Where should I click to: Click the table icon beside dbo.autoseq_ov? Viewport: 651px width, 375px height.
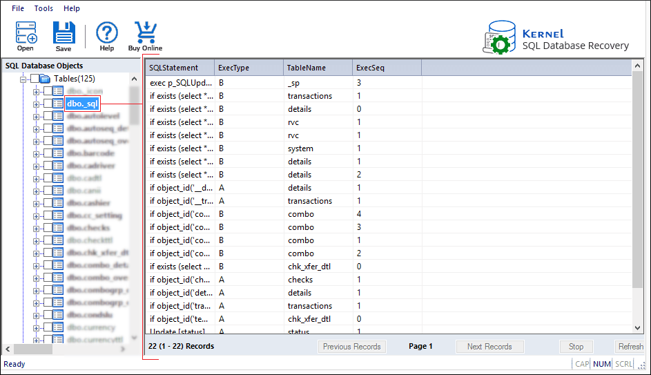pos(58,141)
